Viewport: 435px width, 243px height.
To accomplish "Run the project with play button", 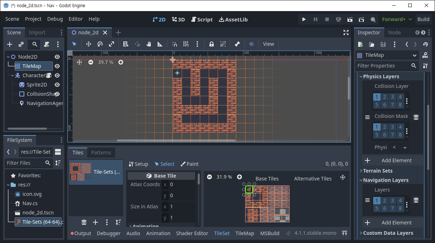I will pos(304,19).
